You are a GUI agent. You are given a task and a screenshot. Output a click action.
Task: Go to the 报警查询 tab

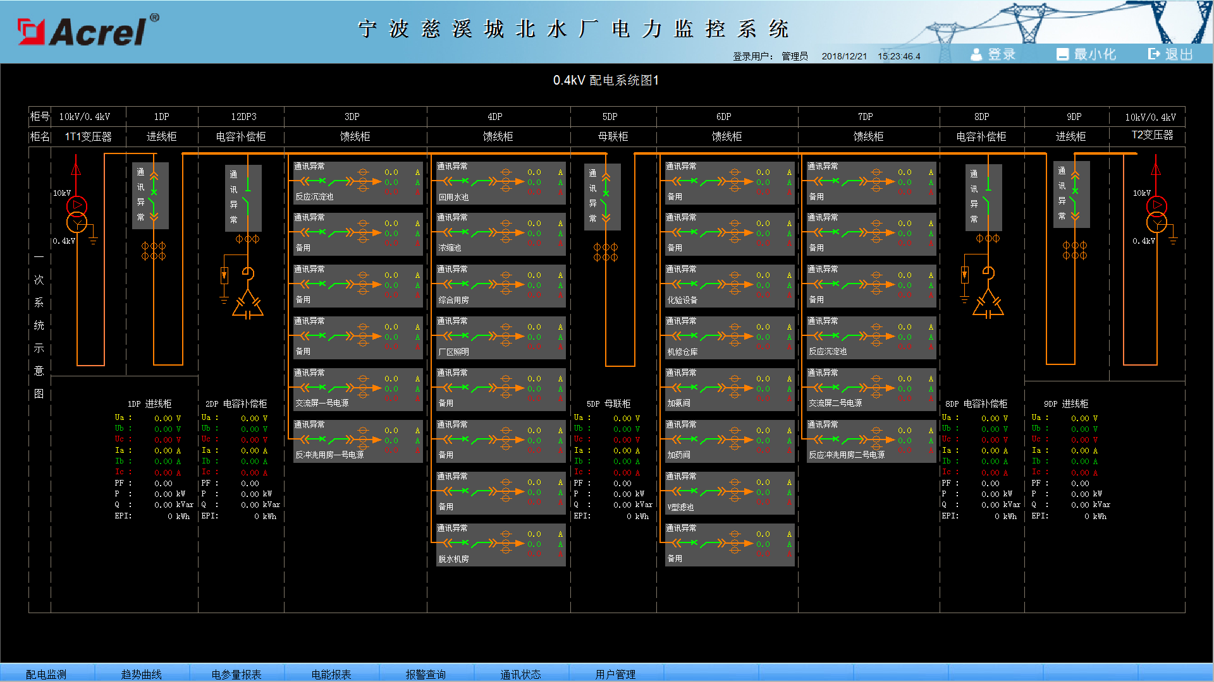click(426, 674)
